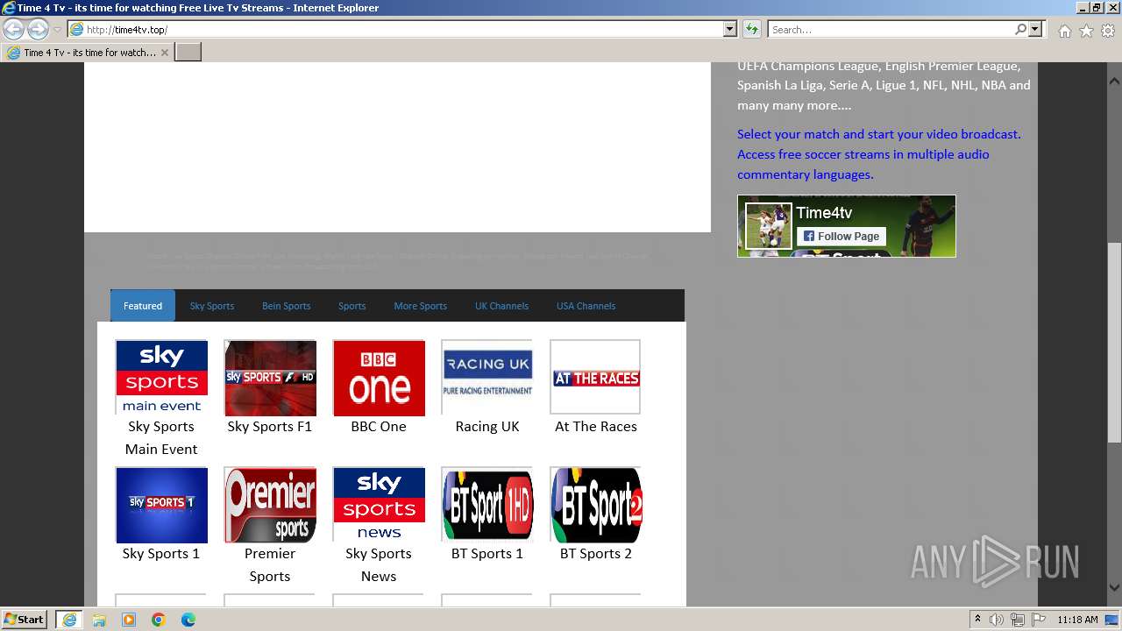1122x631 pixels.
Task: Go back using the browser Back arrow
Action: click(x=14, y=29)
